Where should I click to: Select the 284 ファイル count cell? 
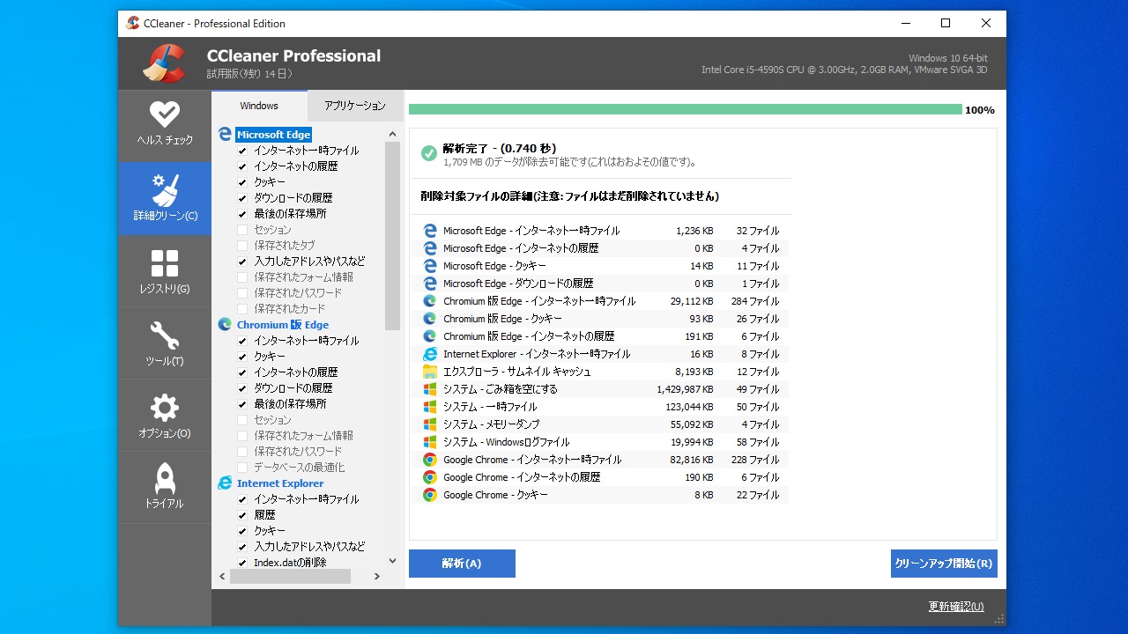(x=755, y=301)
